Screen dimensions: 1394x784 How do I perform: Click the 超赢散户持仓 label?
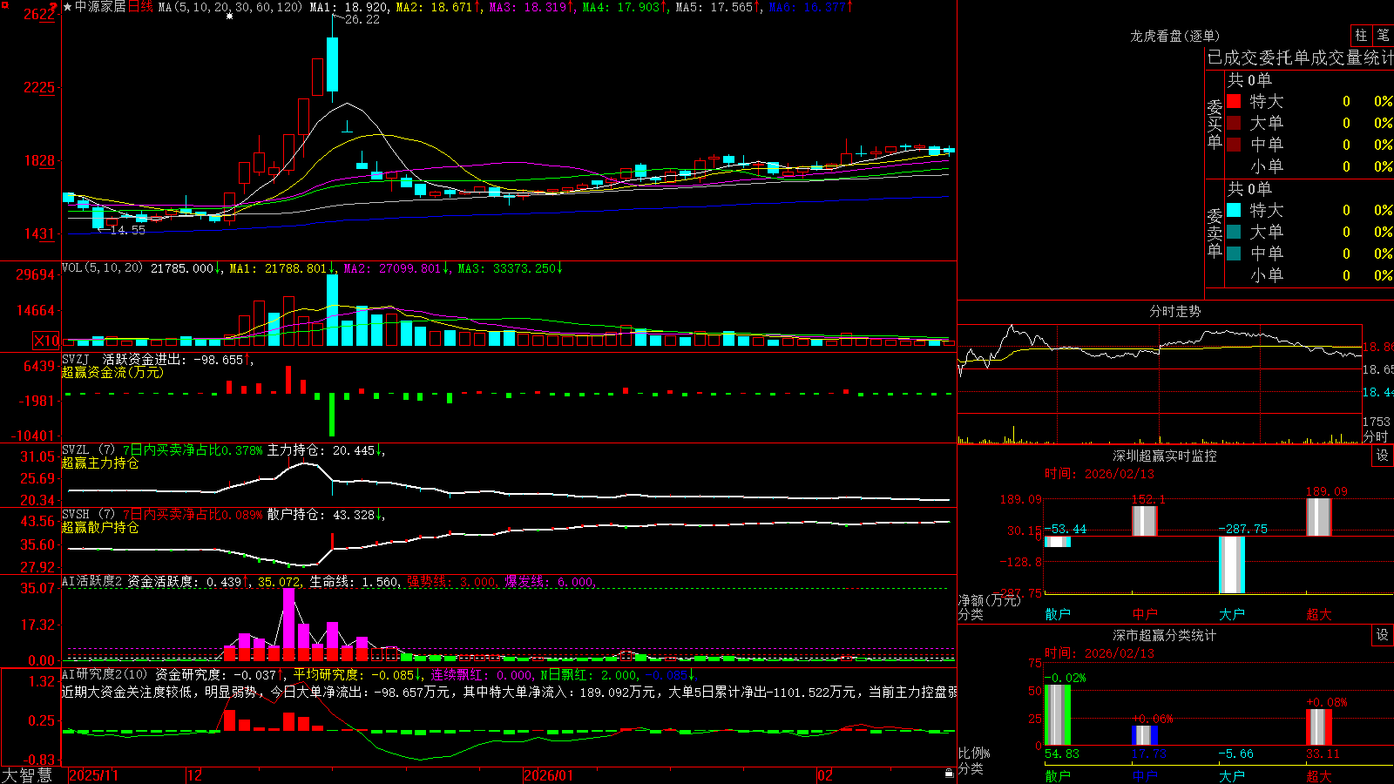tap(100, 527)
